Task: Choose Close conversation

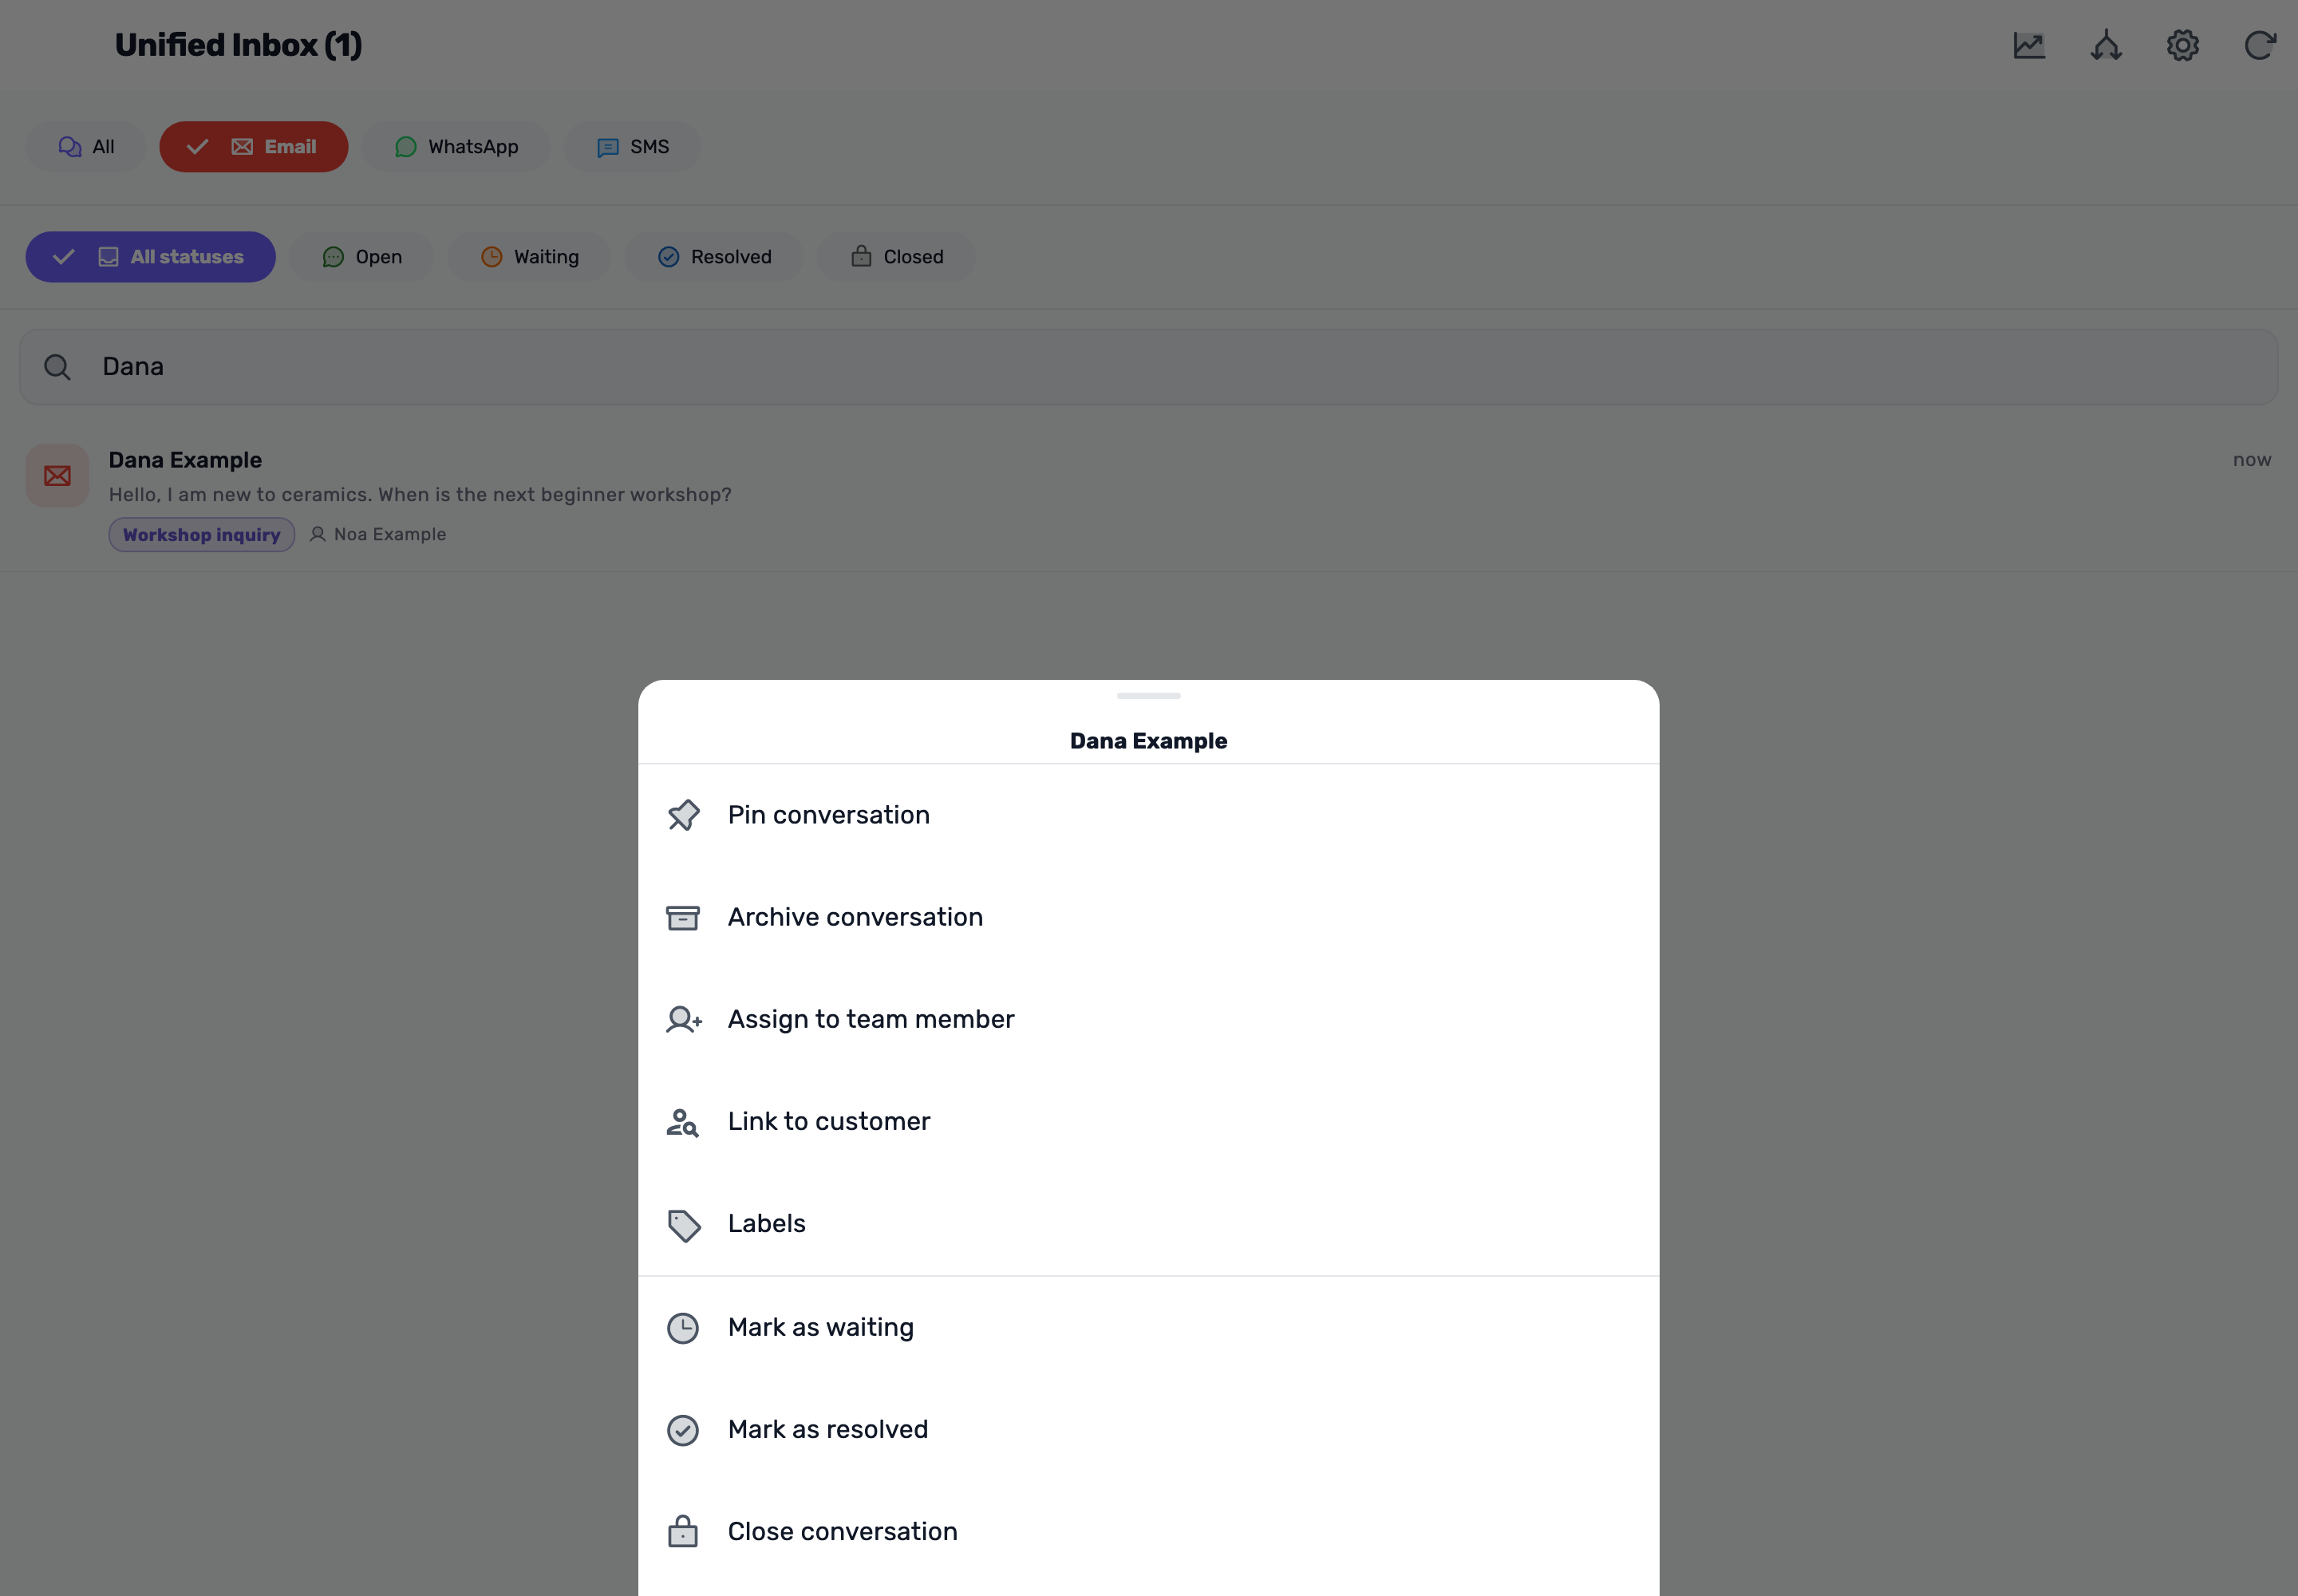Action: click(1148, 1531)
